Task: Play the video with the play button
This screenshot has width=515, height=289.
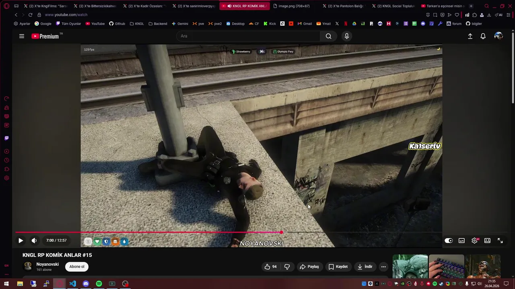Action: [21, 240]
